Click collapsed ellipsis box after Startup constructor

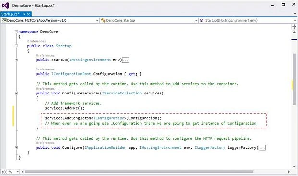click(x=125, y=60)
